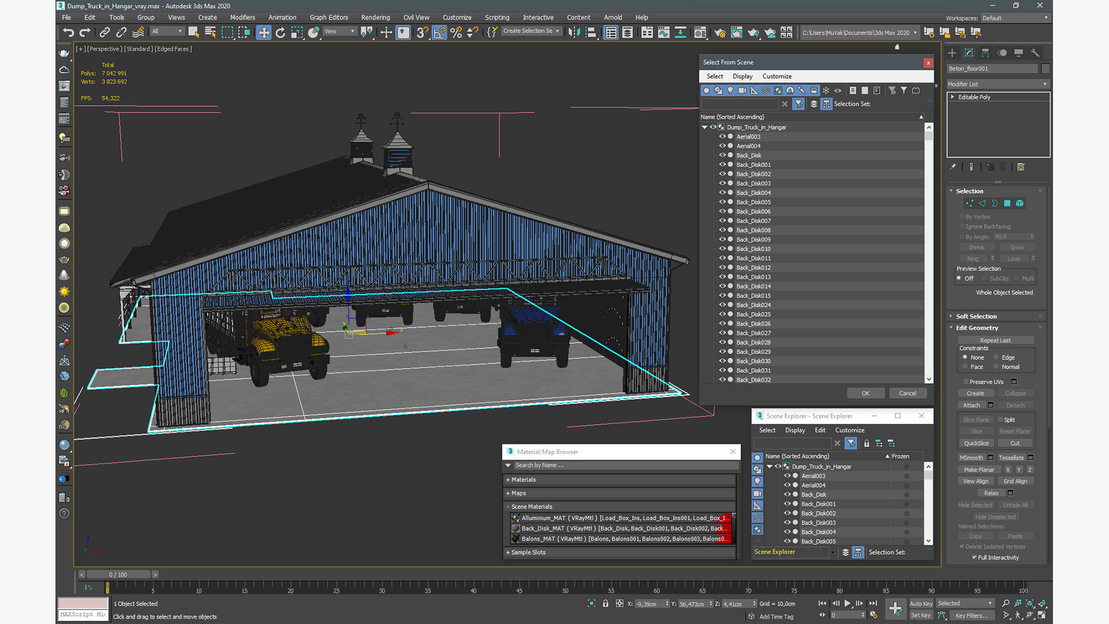Open Display menu in Select From Scene
This screenshot has height=624, width=1109.
(742, 76)
